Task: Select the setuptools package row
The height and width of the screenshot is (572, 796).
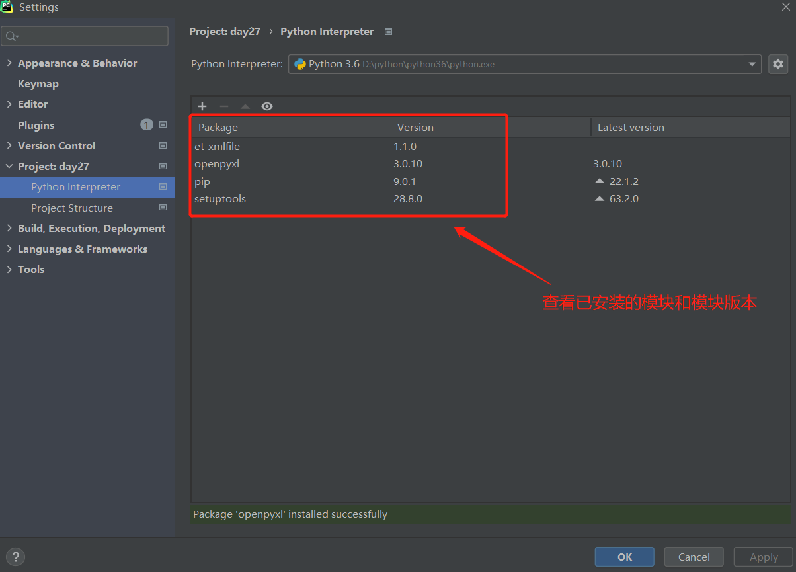Action: 491,198
